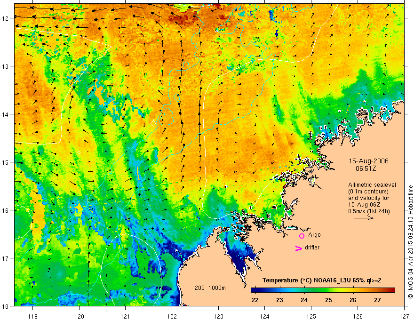Image resolution: width=414 pixels, height=320 pixels.
Task: Click the color bar tick label '25'
Action: point(328,300)
